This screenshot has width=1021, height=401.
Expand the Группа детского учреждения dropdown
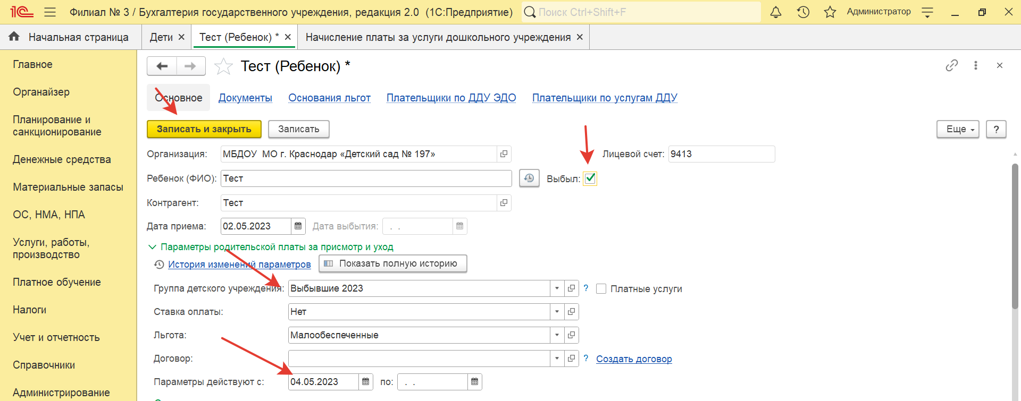pos(557,288)
